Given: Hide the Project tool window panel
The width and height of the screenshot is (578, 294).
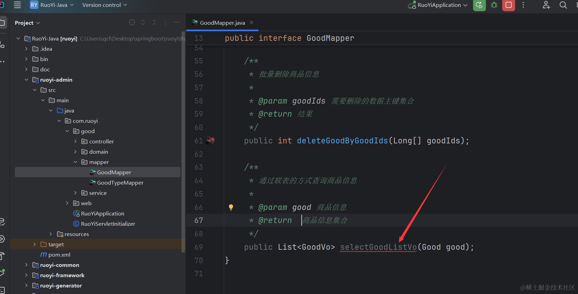Looking at the screenshot, I should [177, 23].
